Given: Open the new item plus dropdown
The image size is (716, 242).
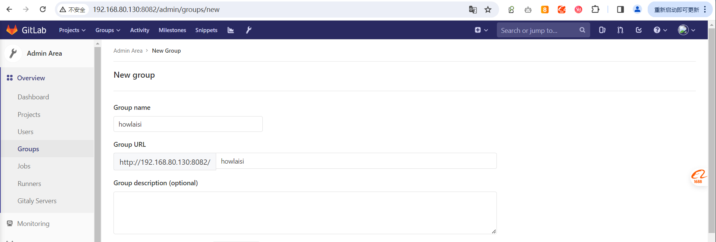Looking at the screenshot, I should [x=481, y=30].
